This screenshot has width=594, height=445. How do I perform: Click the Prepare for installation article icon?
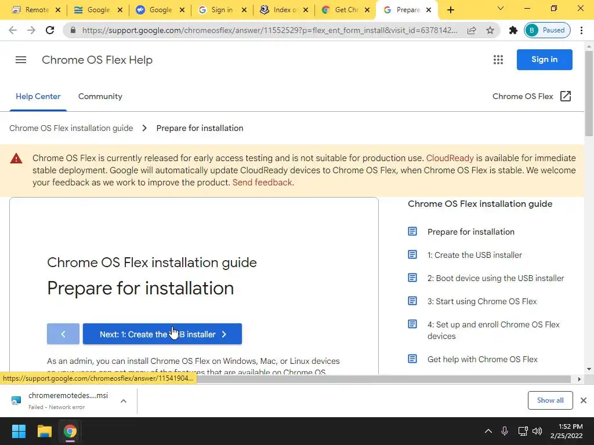point(412,231)
